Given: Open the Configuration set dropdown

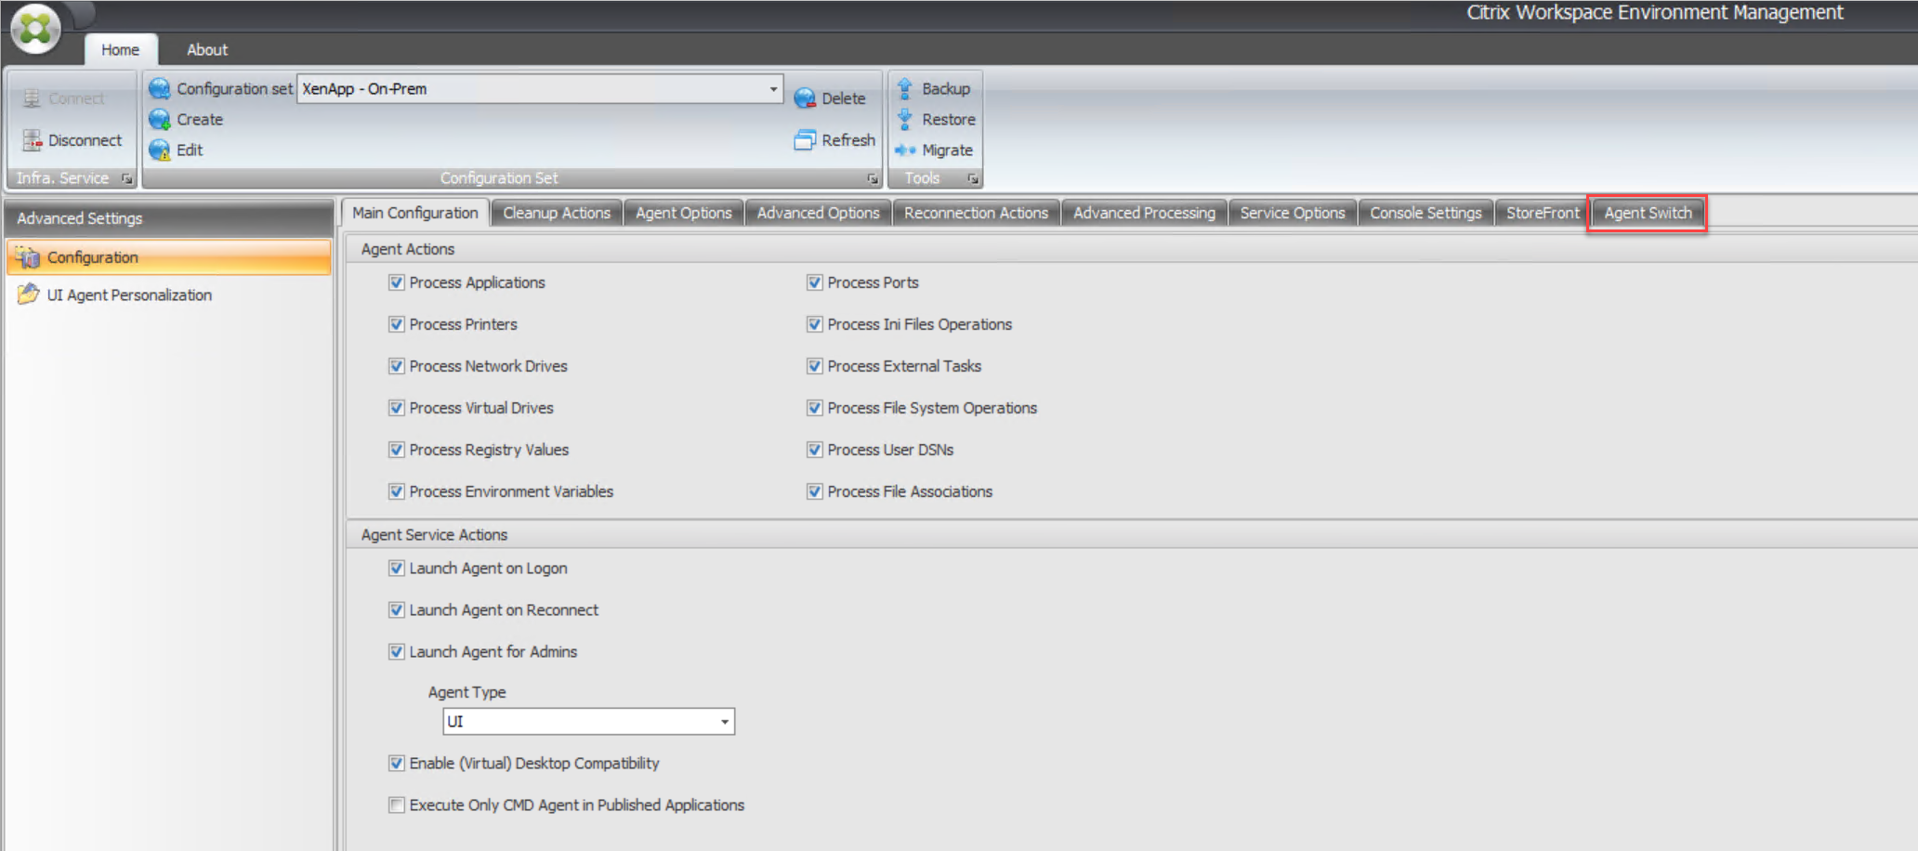Looking at the screenshot, I should click(x=773, y=89).
